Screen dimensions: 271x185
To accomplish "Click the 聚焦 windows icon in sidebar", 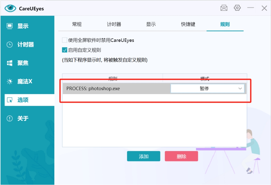I will click(x=10, y=63).
